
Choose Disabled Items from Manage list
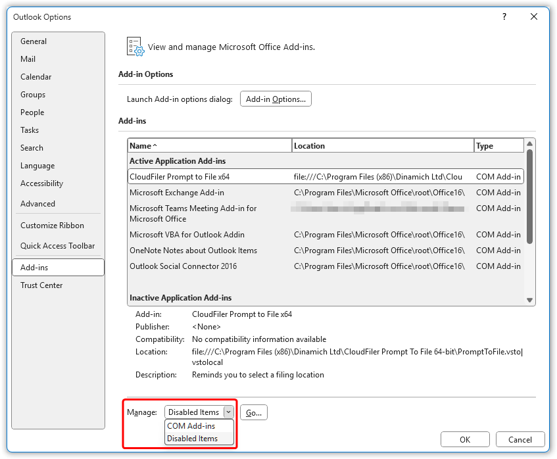(x=199, y=439)
